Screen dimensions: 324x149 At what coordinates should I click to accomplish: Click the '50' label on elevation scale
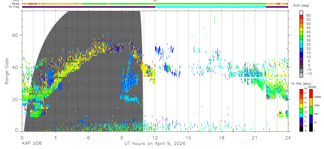coord(308,24)
